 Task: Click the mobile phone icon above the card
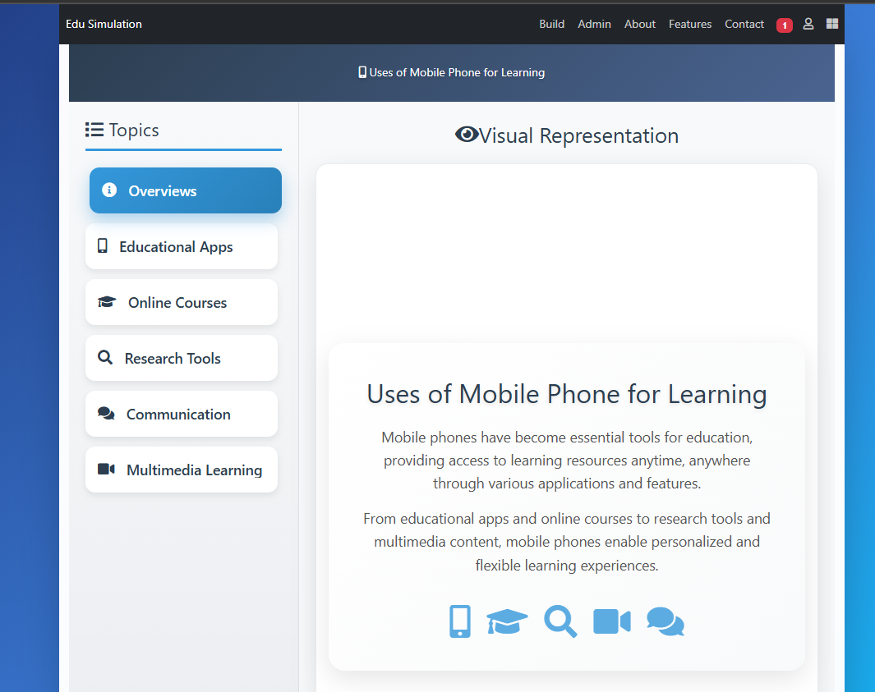pyautogui.click(x=459, y=621)
